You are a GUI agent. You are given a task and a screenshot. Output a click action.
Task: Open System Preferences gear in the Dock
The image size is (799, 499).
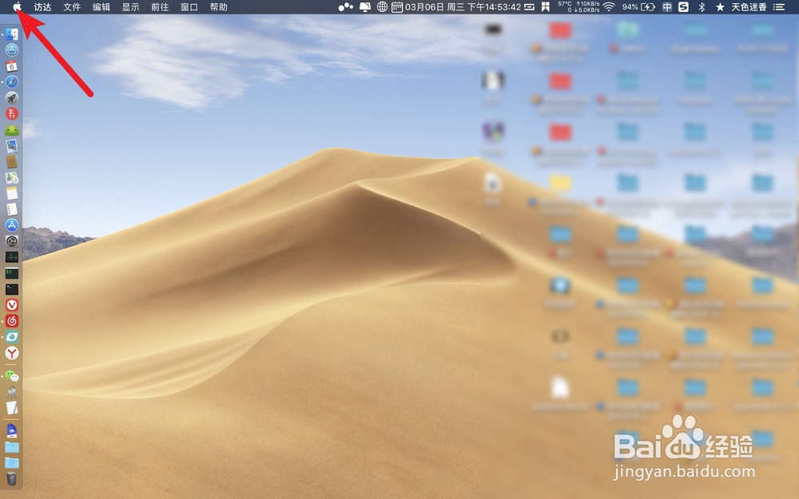[10, 241]
